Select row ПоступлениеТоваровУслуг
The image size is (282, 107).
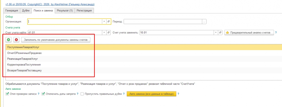[x=144, y=47]
